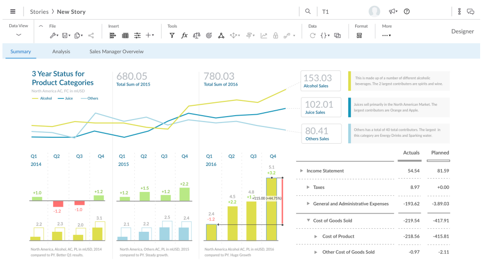Click the Alcohol legend entry
The height and width of the screenshot is (280, 489).
(42, 98)
